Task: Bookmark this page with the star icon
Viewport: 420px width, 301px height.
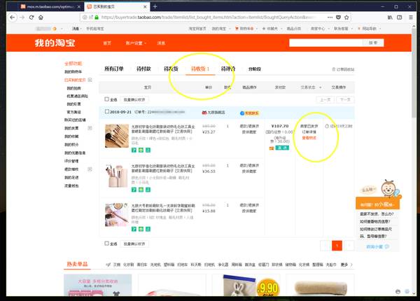Action: [x=346, y=17]
